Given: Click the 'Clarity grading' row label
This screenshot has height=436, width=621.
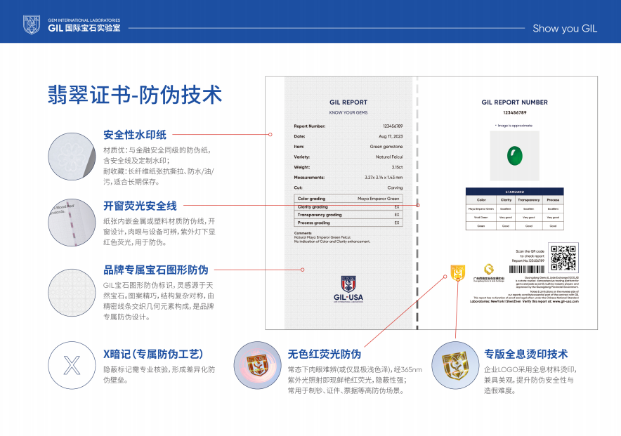Looking at the screenshot, I should [313, 207].
